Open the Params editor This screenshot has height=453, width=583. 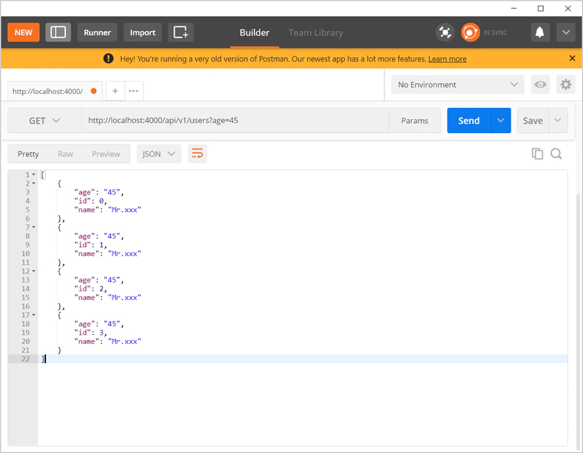pos(415,120)
